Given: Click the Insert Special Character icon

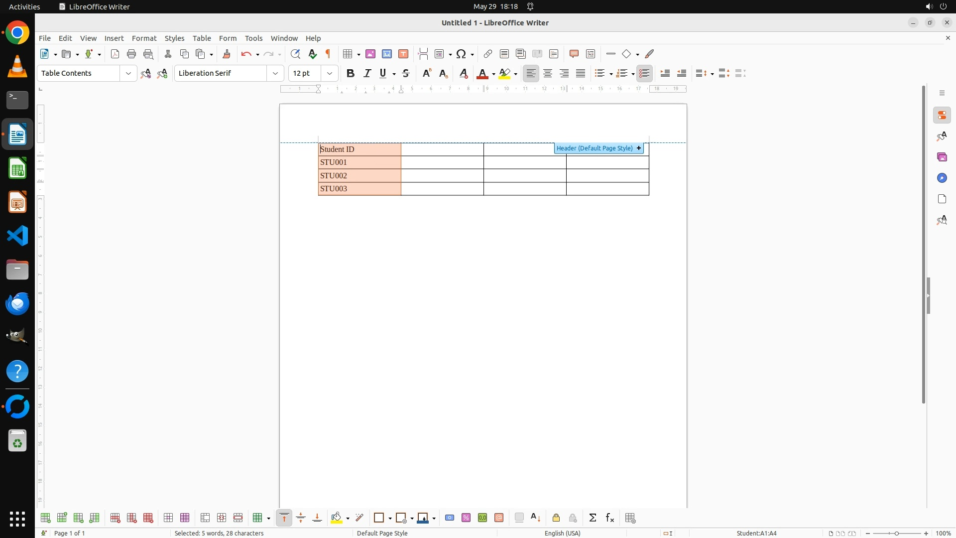Looking at the screenshot, I should click(461, 54).
